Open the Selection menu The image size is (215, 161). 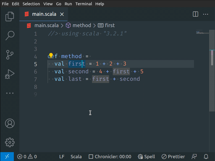[x=31, y=4]
